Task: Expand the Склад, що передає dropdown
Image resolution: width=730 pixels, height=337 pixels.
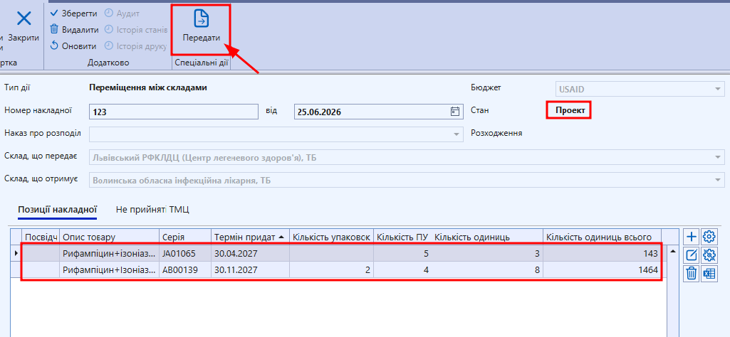Action: tap(717, 158)
